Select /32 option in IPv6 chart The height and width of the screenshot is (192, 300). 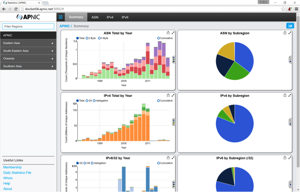tap(79, 163)
